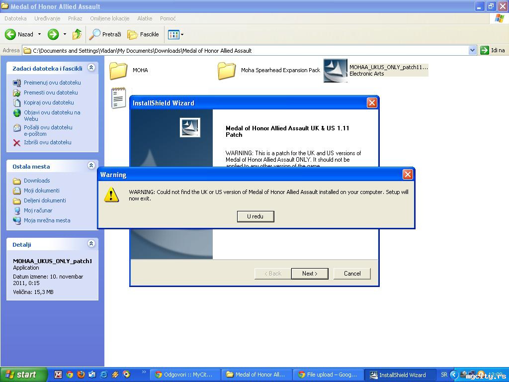Switch to InstallShield Wizard taskbar button

click(x=399, y=375)
